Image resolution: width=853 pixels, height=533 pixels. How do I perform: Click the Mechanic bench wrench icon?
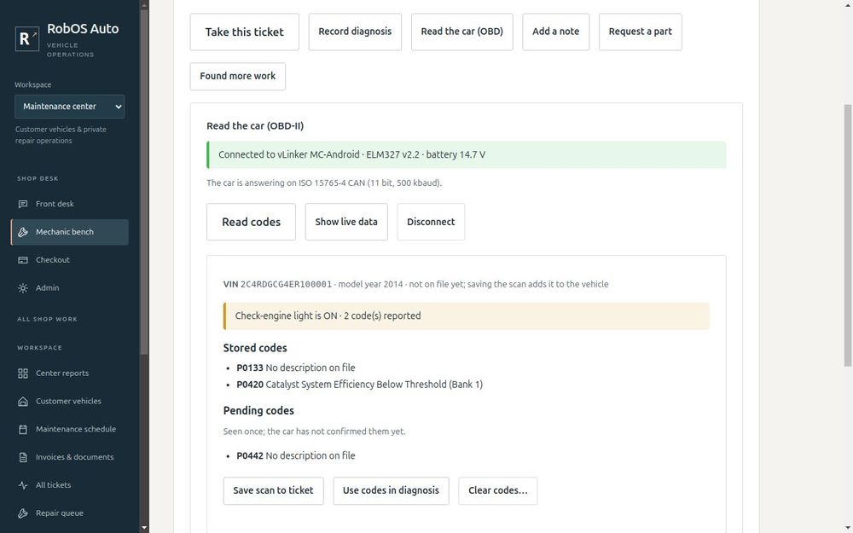(x=23, y=232)
